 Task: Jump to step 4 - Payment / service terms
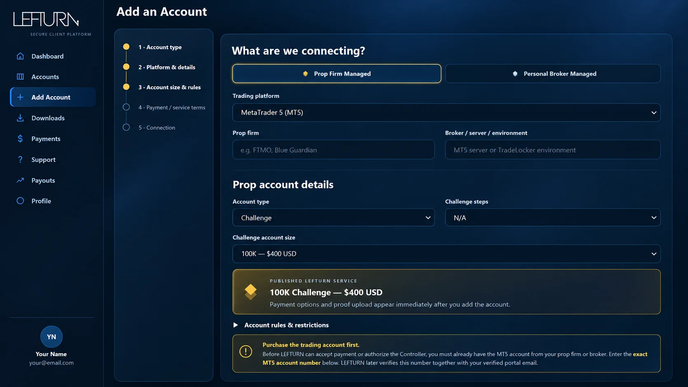[x=172, y=107]
